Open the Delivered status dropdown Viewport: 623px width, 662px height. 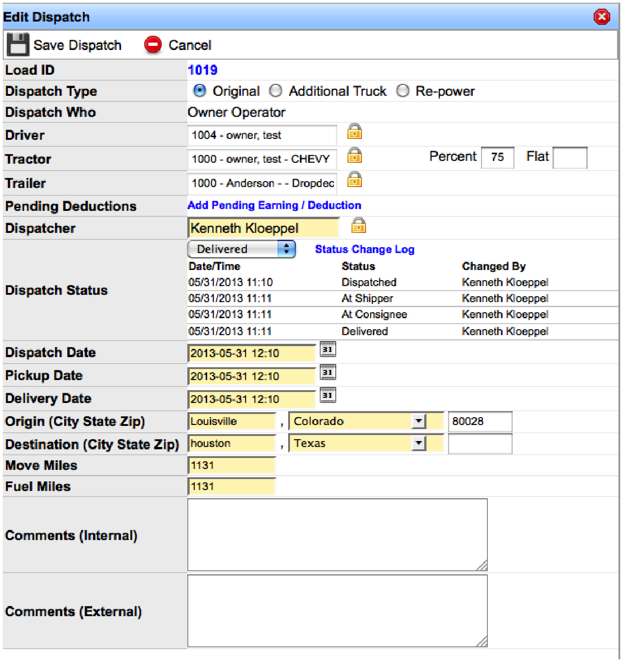click(x=242, y=249)
